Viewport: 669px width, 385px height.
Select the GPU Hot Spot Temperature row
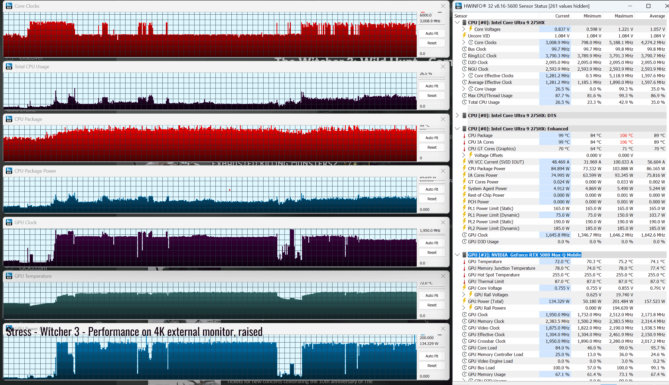560,275
